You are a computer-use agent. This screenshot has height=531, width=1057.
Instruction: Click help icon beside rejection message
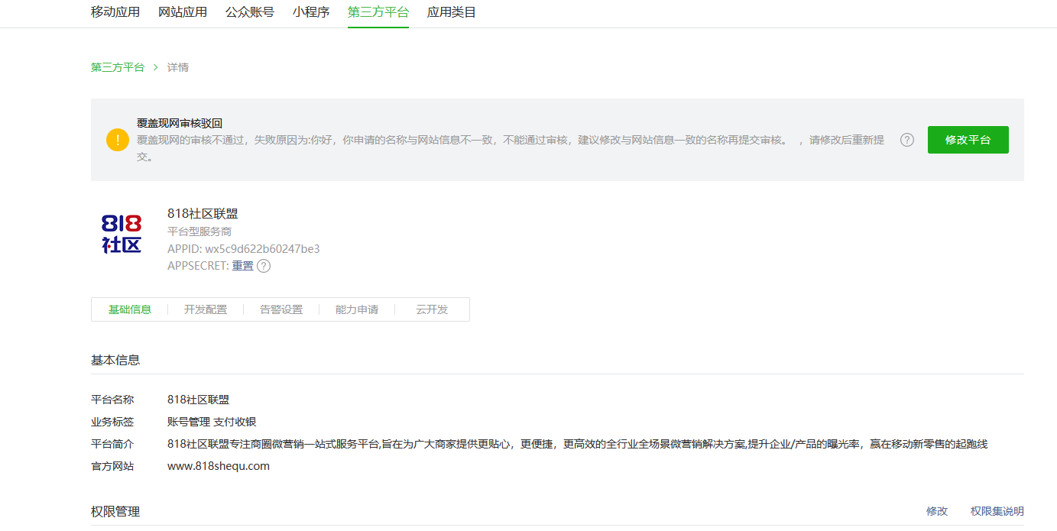tap(906, 140)
